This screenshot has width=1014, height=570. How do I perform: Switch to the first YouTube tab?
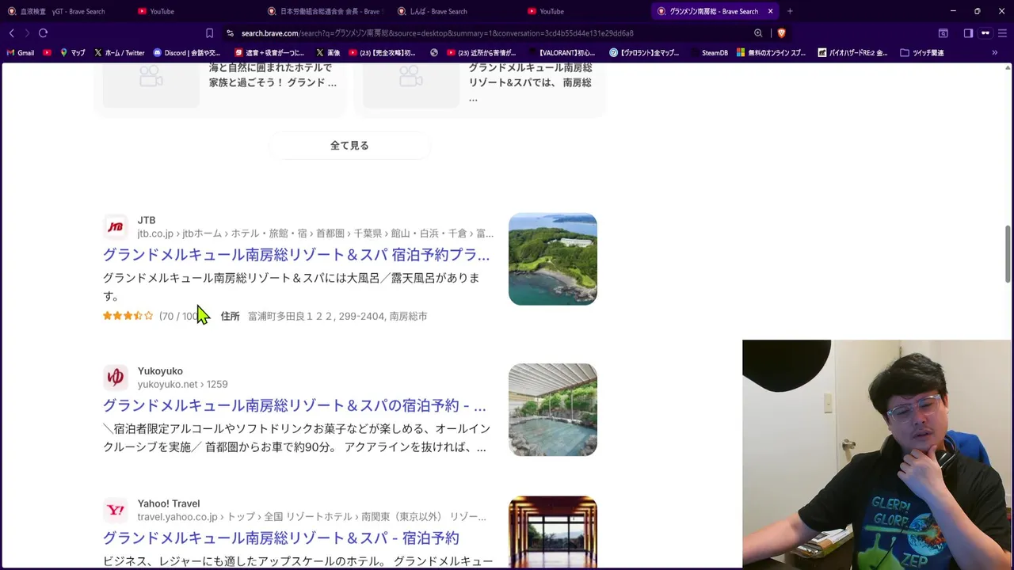[190, 11]
